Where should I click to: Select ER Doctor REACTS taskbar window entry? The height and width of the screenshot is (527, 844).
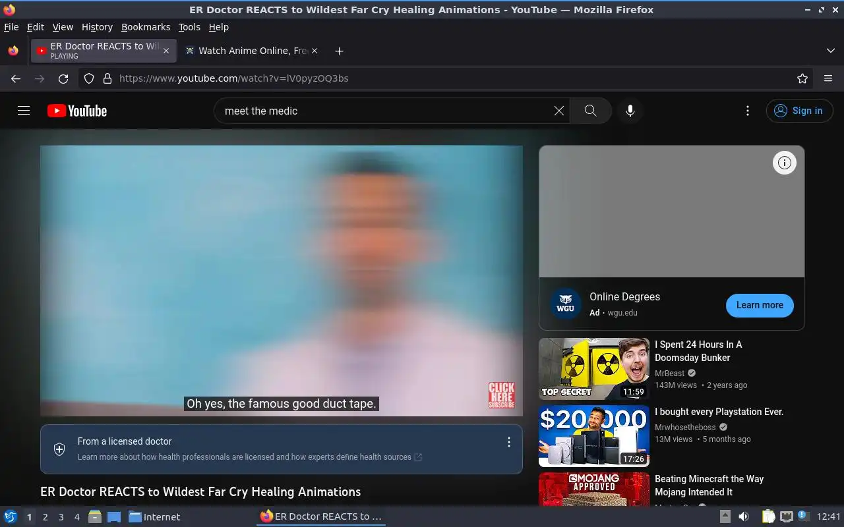pyautogui.click(x=321, y=516)
